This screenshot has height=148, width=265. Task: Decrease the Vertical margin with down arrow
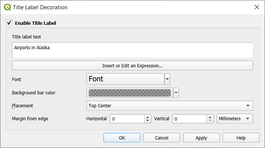point(210,121)
